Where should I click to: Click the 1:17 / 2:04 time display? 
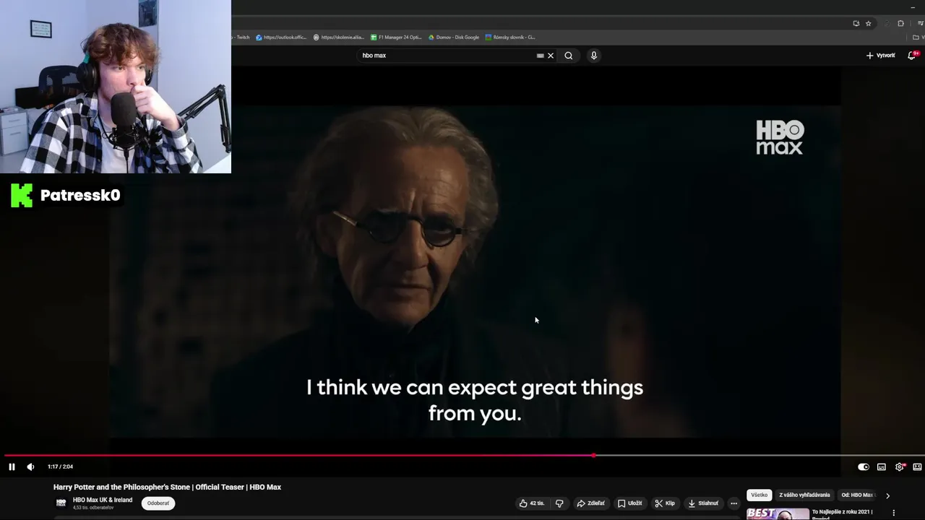pos(60,467)
